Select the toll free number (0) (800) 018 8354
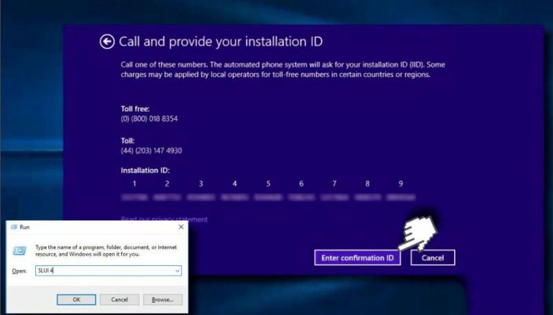The image size is (553, 315). pos(149,119)
